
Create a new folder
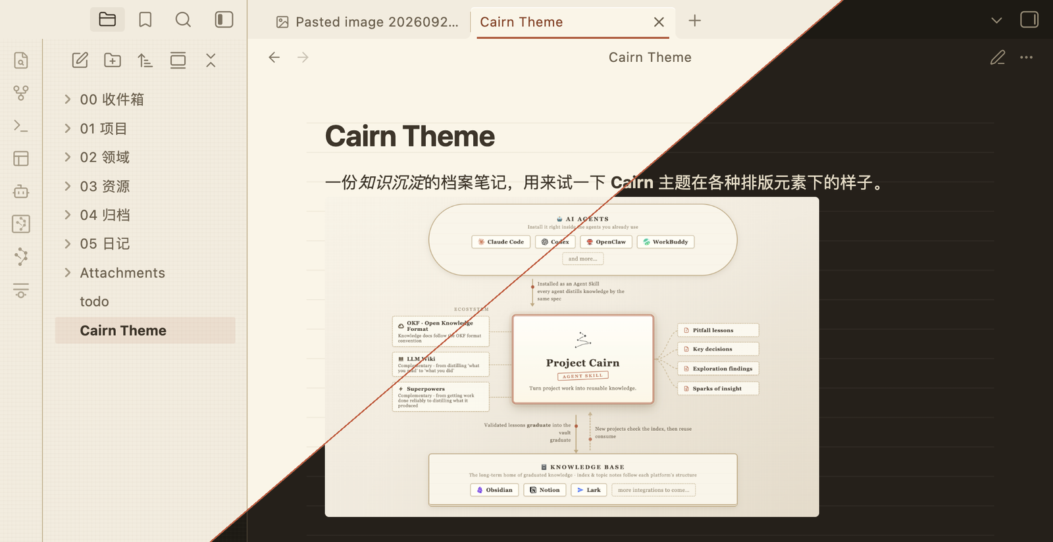[x=113, y=61]
